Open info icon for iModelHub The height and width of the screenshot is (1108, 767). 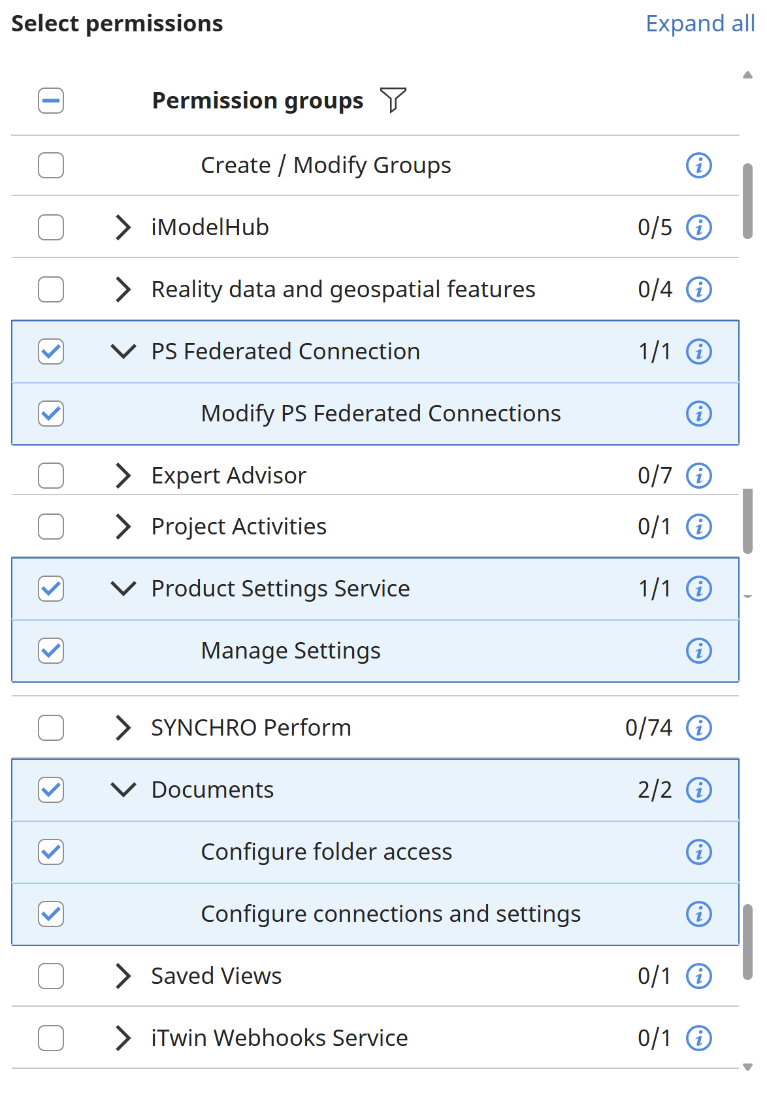click(x=698, y=227)
